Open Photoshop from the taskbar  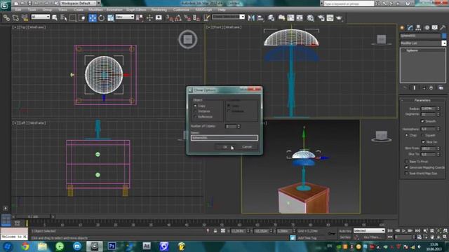pyautogui.click(x=112, y=246)
